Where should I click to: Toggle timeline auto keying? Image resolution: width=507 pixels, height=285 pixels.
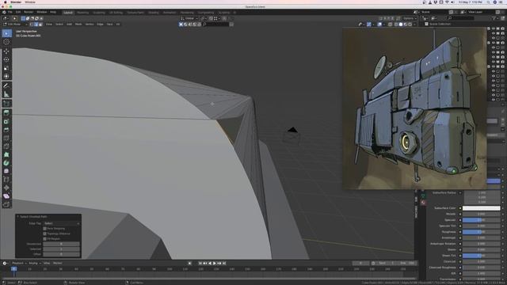click(x=190, y=264)
